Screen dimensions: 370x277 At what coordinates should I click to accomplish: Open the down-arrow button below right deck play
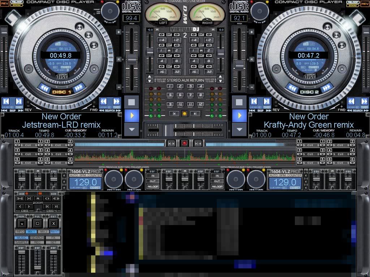239,129
